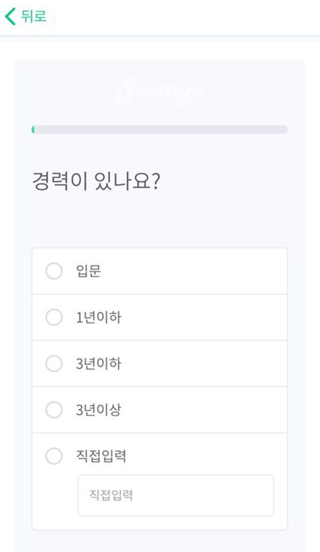This screenshot has width=320, height=552.
Task: Pick the 3년이상 radio circle
Action: pyautogui.click(x=54, y=410)
